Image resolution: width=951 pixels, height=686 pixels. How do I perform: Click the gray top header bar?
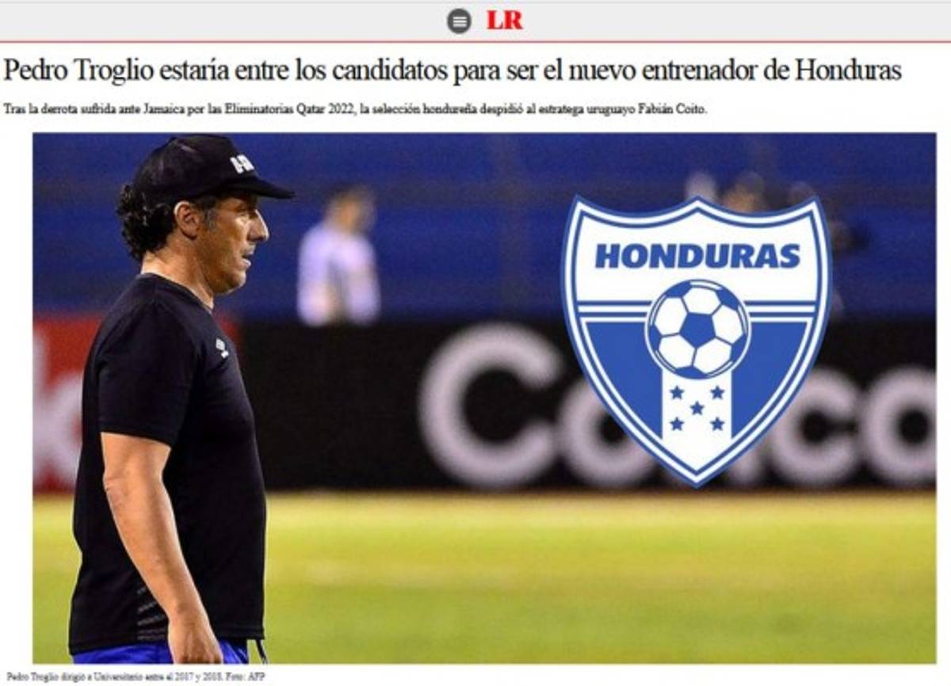(x=475, y=21)
